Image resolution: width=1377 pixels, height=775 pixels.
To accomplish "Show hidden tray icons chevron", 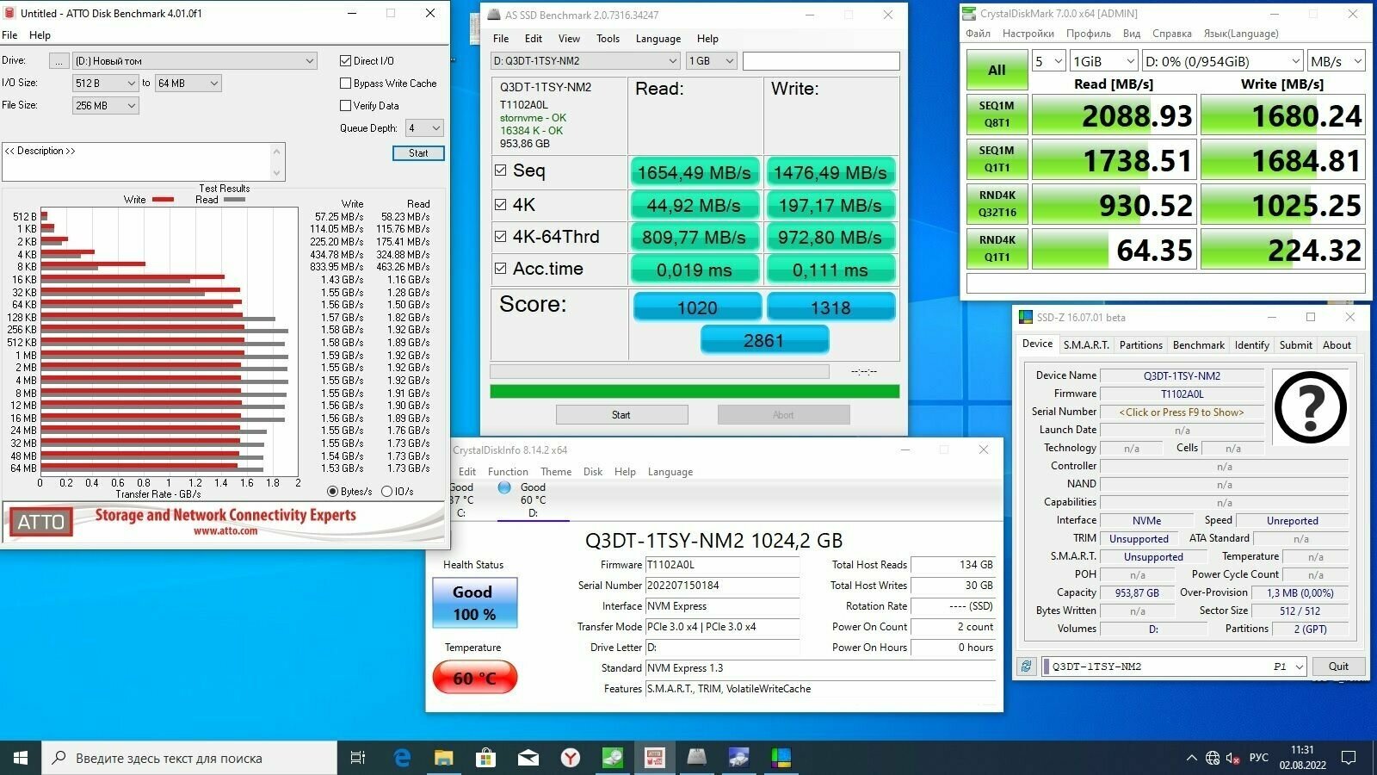I will (x=1191, y=758).
